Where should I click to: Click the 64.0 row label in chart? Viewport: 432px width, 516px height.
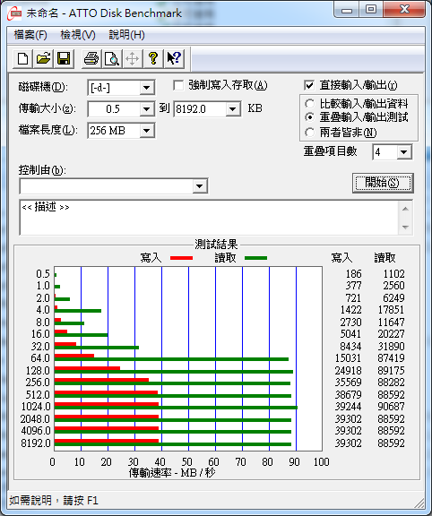(x=40, y=357)
